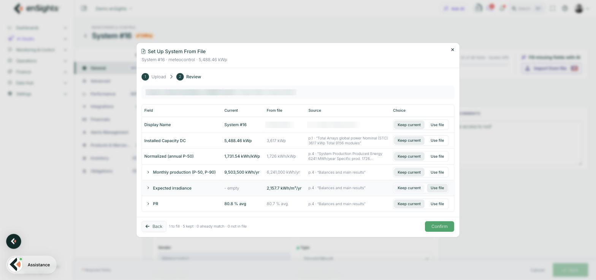Viewport: 596px width, 280px height.
Task: Select Use file for PR row
Action: [437, 204]
